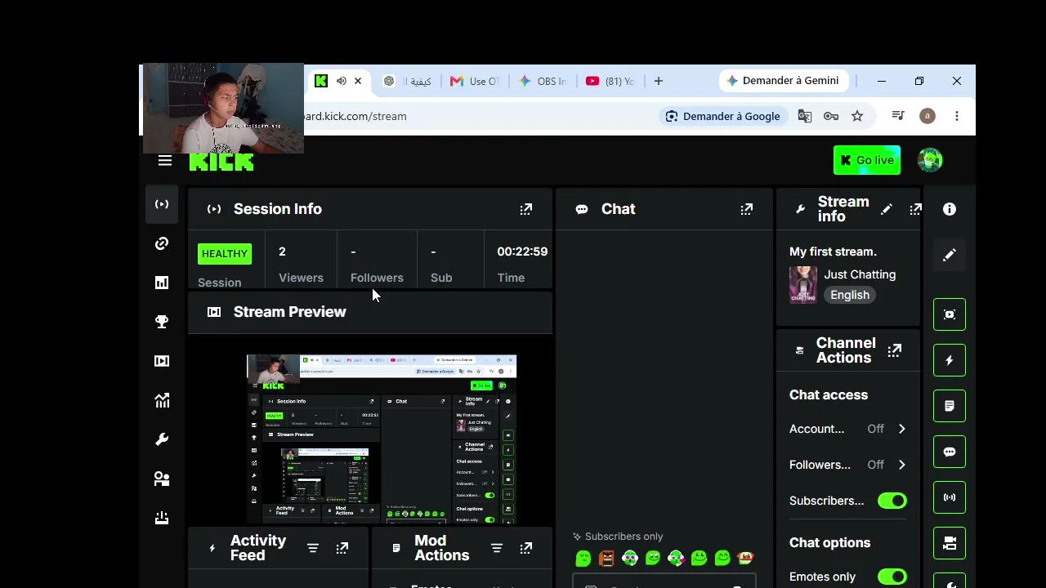The image size is (1046, 588).
Task: Toggle the lightning activity widget in right rail
Action: 950,360
